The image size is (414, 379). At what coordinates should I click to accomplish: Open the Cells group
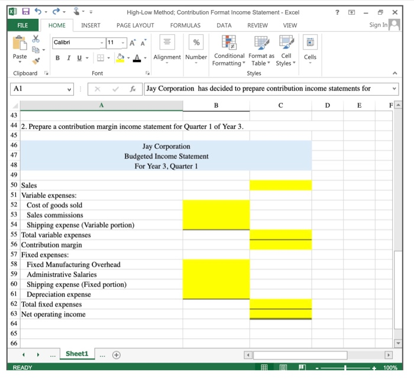[x=310, y=49]
